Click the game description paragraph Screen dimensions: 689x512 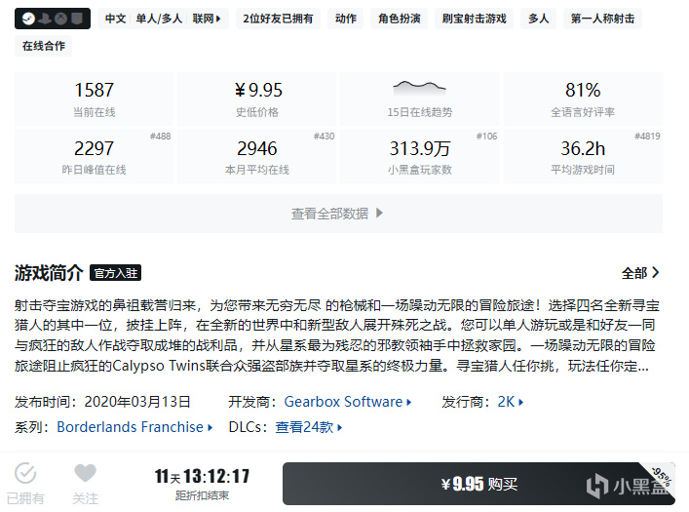pyautogui.click(x=336, y=335)
